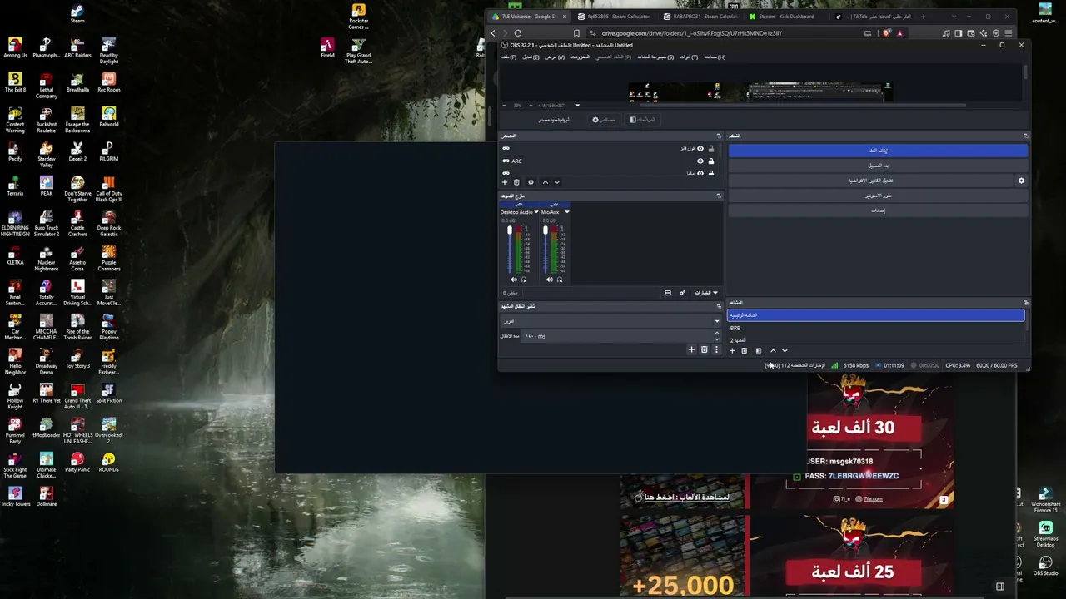Image resolution: width=1066 pixels, height=599 pixels.
Task: Move selected scene up in scenes list
Action: point(773,351)
